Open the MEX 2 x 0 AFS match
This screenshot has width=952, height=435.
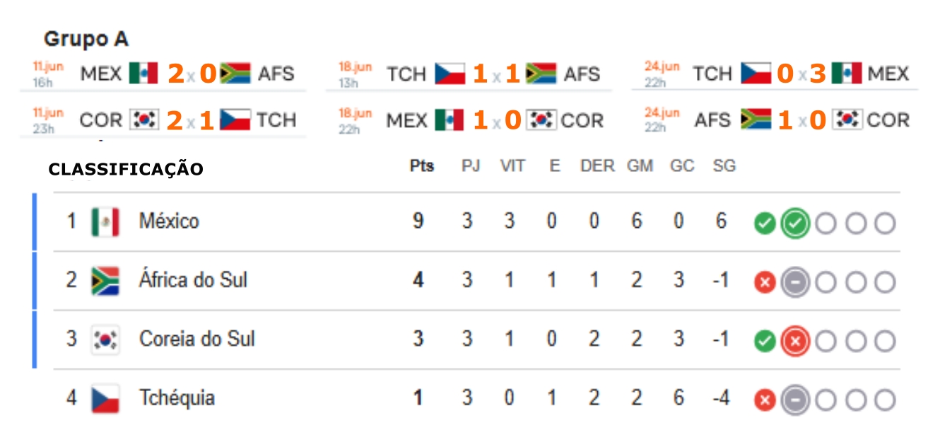pos(164,74)
